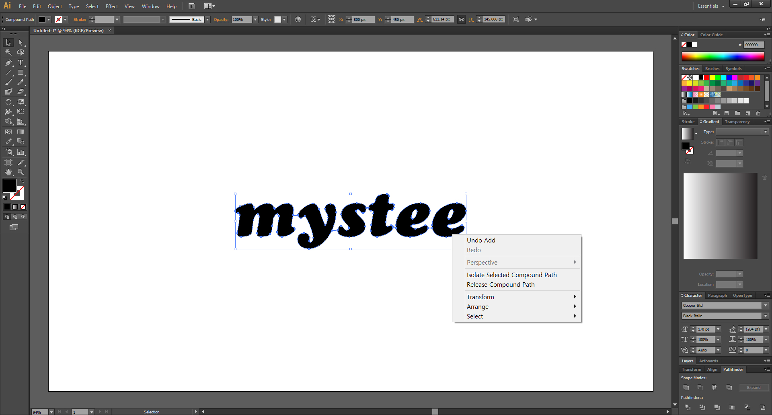Select the Rotate tool
The width and height of the screenshot is (772, 415).
[8, 102]
